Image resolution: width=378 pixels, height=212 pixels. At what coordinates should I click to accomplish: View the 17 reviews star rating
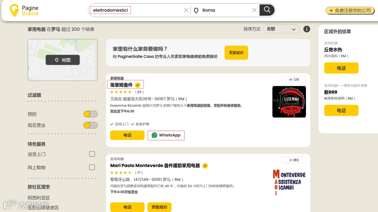coord(126,173)
